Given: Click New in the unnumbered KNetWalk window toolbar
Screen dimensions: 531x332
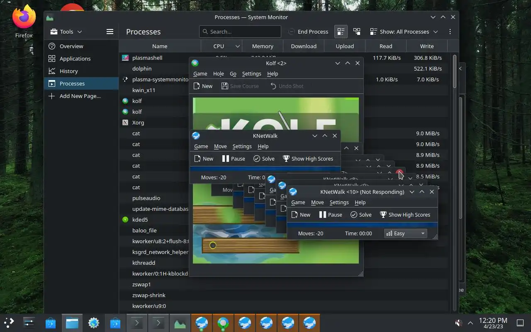Looking at the screenshot, I should click(x=204, y=159).
